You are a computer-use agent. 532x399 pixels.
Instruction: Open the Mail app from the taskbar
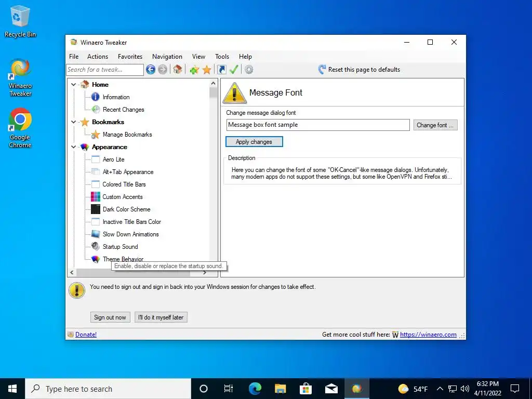pos(331,389)
